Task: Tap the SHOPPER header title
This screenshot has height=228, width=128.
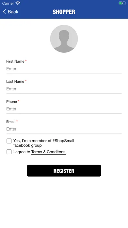Action: [x=64, y=12]
